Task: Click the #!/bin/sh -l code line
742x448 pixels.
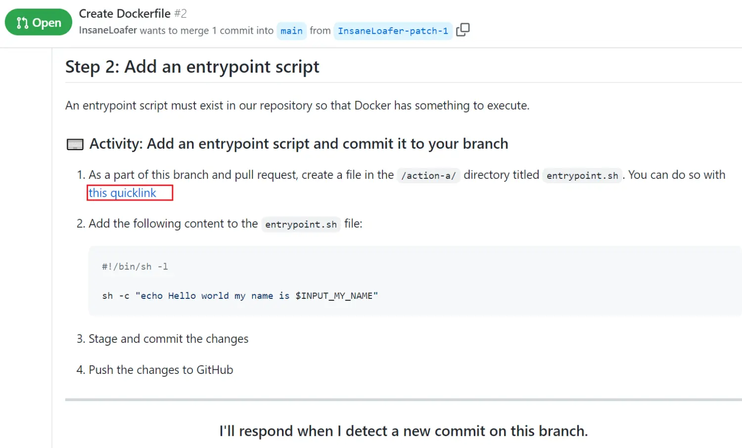Action: click(x=135, y=266)
